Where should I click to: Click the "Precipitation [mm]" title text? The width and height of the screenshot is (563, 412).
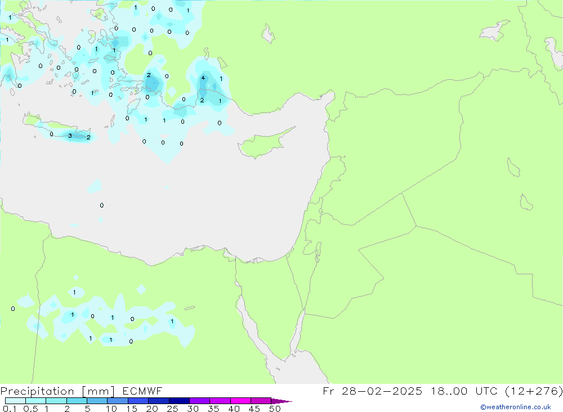[x=57, y=391]
